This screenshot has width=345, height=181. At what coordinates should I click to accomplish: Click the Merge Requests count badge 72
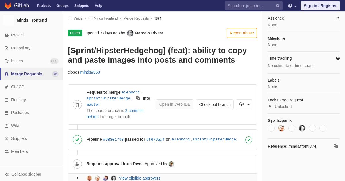click(x=55, y=74)
